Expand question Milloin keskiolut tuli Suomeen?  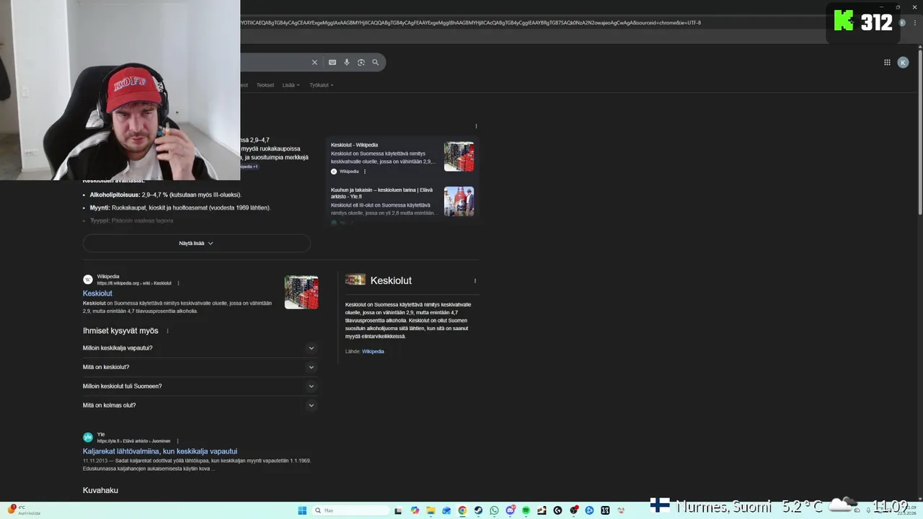pyautogui.click(x=199, y=386)
